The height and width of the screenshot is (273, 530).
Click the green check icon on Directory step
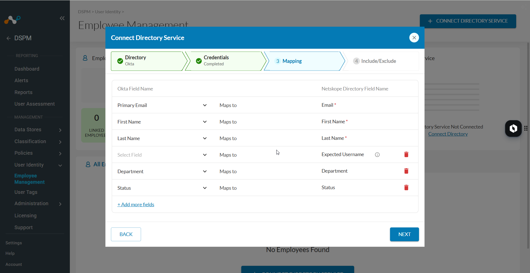120,61
